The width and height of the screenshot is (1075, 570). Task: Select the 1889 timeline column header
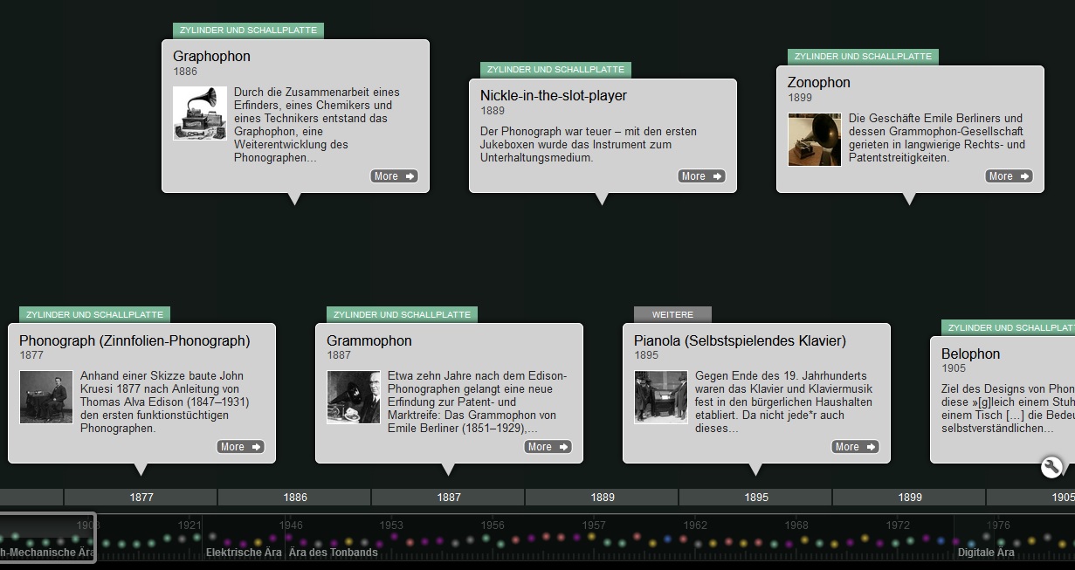(x=603, y=498)
